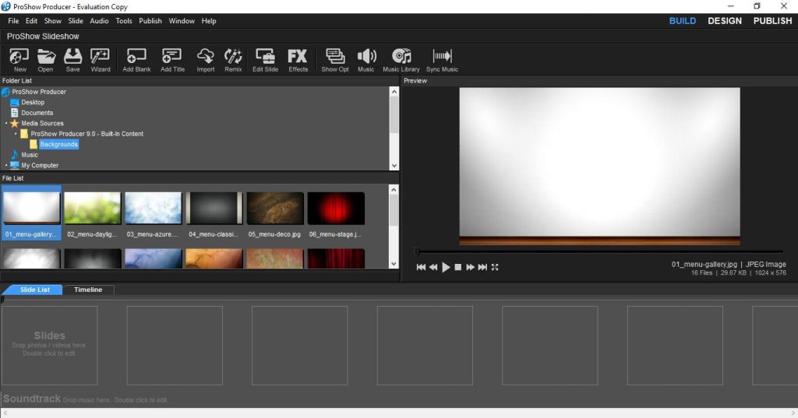Expand the My Computer tree node
The image size is (798, 418).
pos(6,166)
